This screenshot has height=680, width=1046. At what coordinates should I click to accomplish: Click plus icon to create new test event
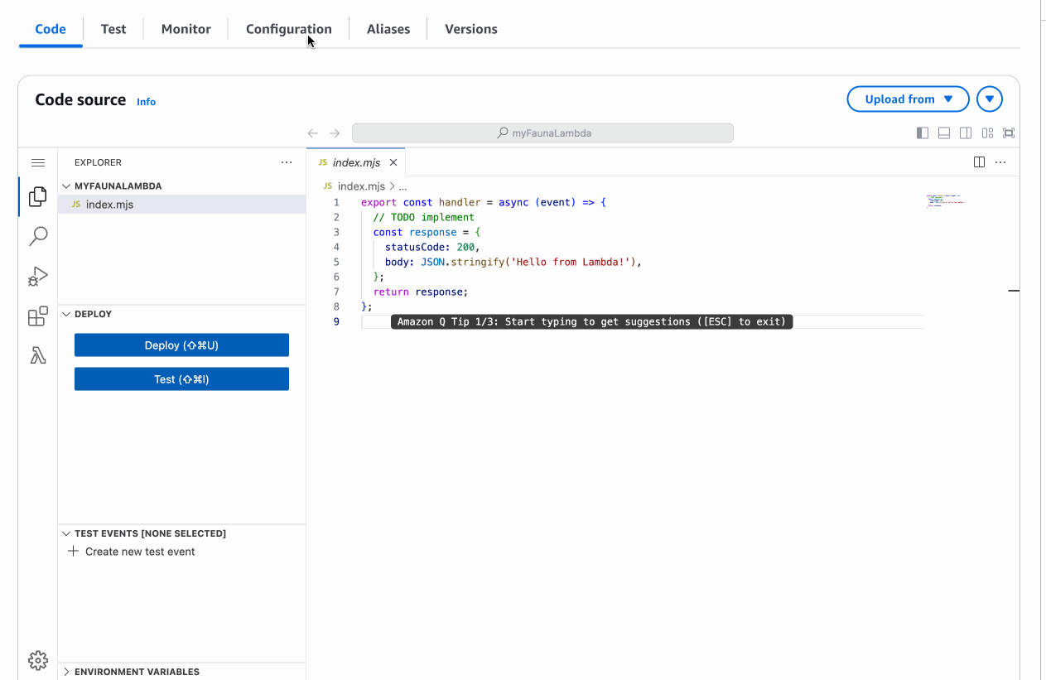tap(73, 552)
